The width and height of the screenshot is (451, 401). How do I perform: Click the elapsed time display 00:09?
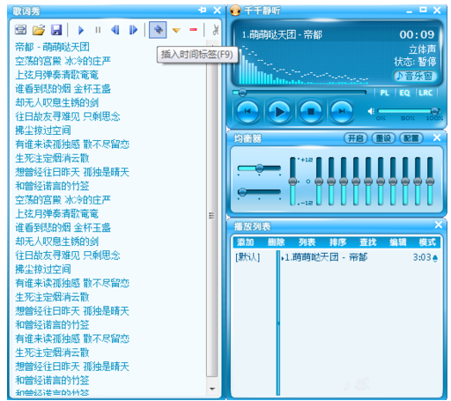coord(417,34)
